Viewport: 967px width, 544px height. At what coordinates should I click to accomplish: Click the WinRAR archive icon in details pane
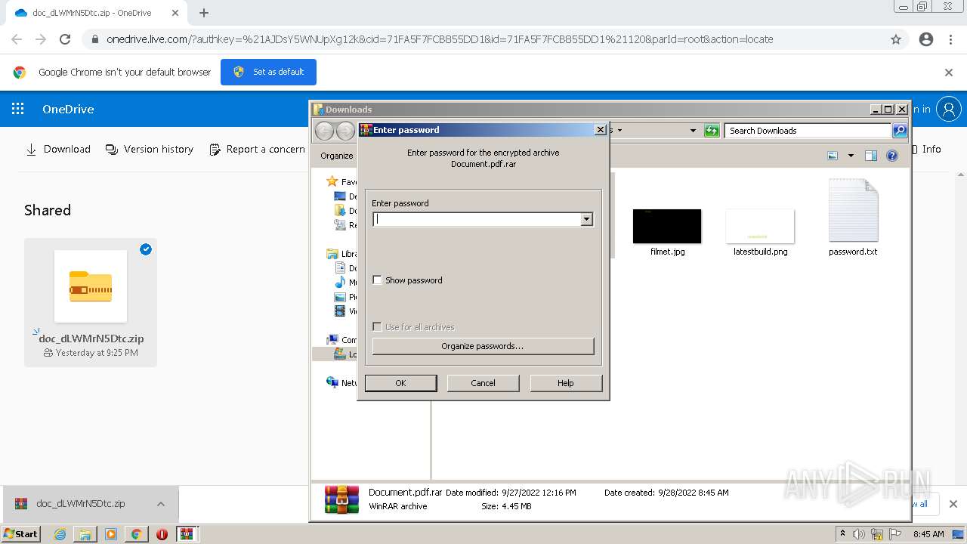[x=341, y=499]
